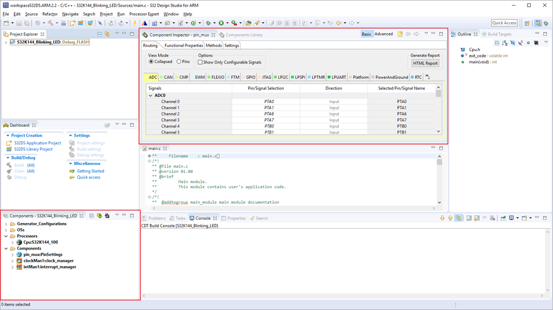Switch to the Functional Properties tab
553x310 pixels.
tap(183, 45)
